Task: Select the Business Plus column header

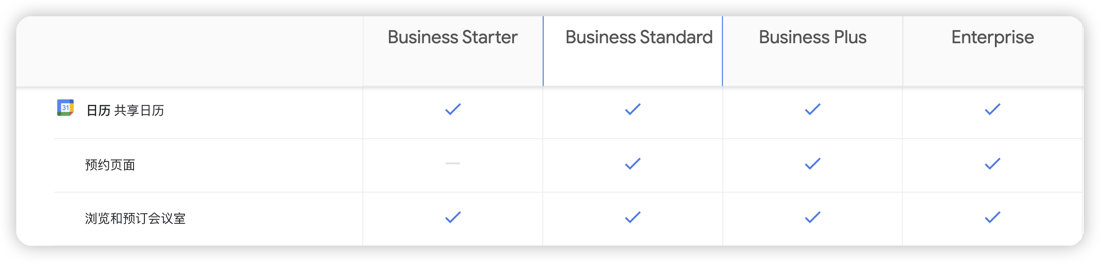Action: [813, 37]
